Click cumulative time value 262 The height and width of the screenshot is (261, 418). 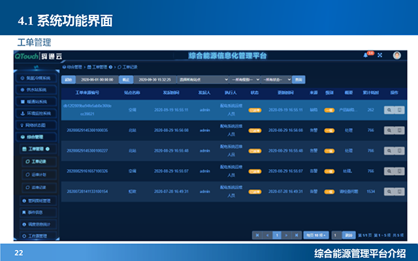tap(371, 110)
